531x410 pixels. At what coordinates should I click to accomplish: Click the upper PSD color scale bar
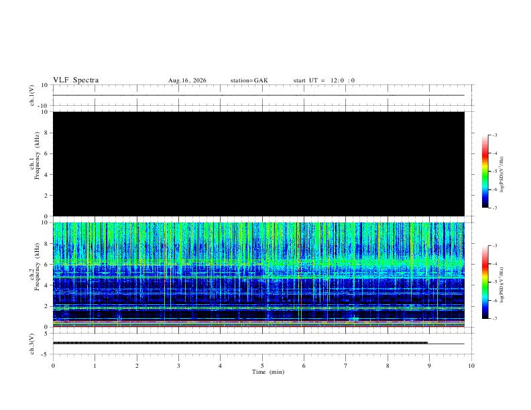pos(485,172)
